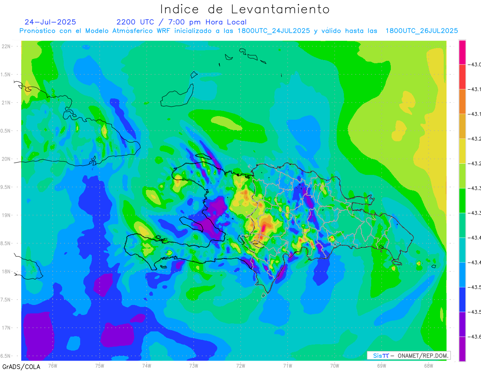The height and width of the screenshot is (371, 481).
Task: Click the red swatch in the colorbar
Action: pos(462,77)
